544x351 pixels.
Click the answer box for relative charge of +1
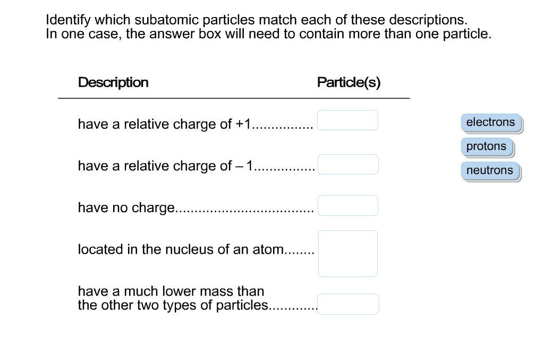tap(347, 120)
